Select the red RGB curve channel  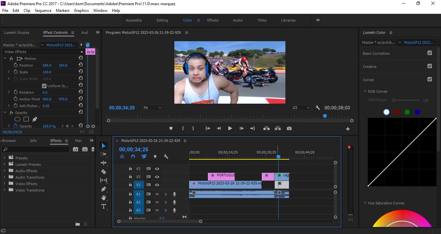[397, 112]
